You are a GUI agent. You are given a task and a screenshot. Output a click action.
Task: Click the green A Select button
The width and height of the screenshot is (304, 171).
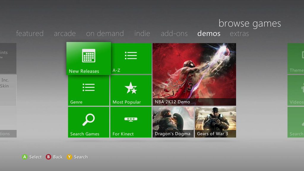click(x=25, y=157)
